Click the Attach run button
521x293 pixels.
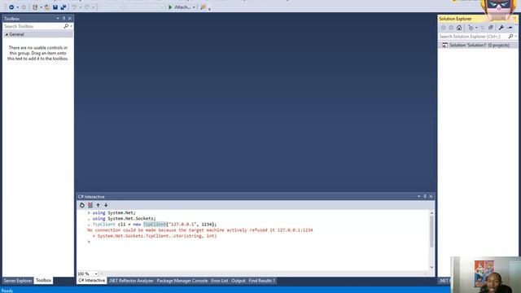(179, 7)
